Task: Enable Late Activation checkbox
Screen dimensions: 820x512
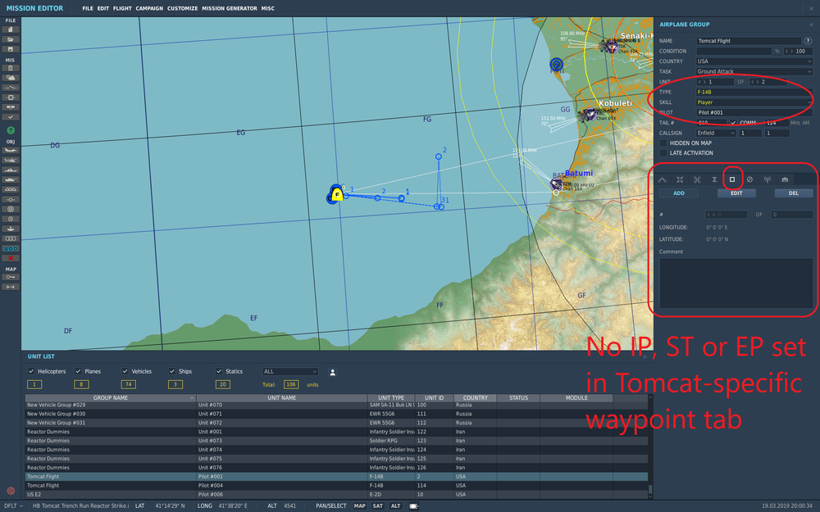Action: [663, 153]
